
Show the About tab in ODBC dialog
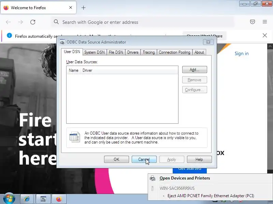[x=199, y=52]
